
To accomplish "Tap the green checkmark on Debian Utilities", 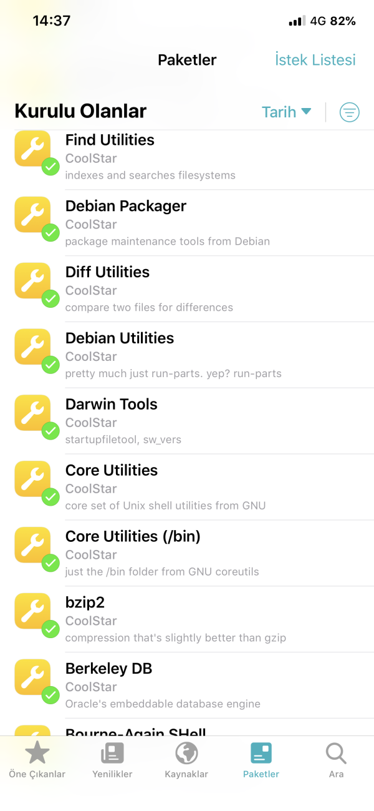I will coord(50,365).
